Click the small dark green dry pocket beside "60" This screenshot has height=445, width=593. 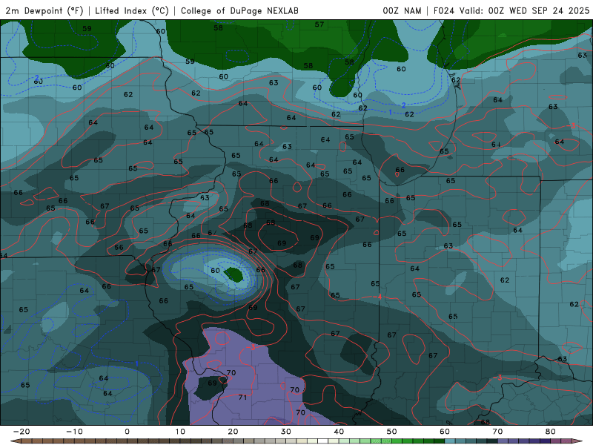[x=233, y=274]
